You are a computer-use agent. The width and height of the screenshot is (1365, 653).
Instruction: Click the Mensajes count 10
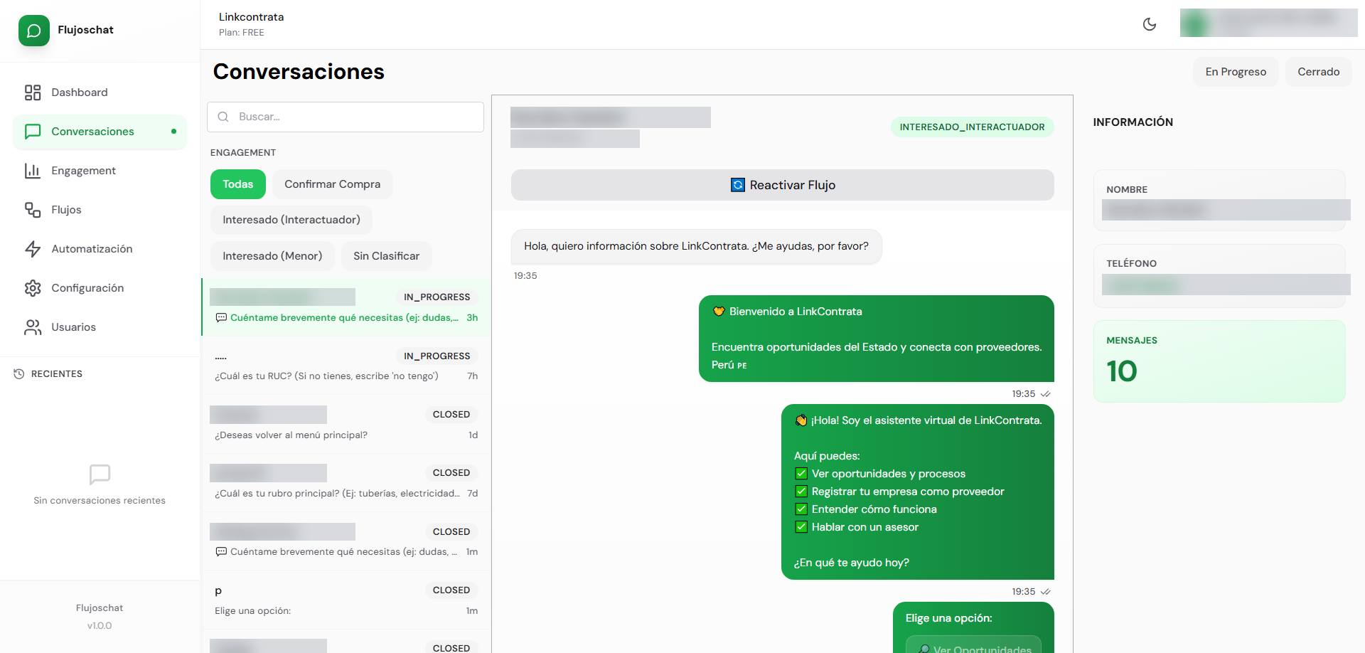pos(1122,371)
